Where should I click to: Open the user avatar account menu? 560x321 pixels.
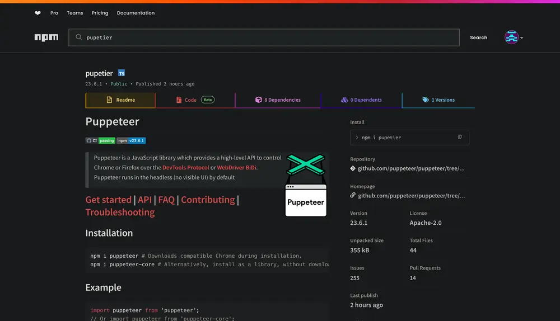[x=514, y=37]
